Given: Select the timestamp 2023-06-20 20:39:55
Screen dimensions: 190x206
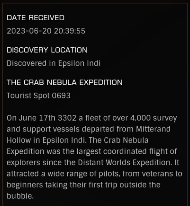Looking at the screenshot, I should [x=46, y=31].
